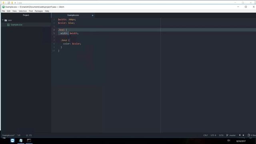Open the Selection menu
The width and height of the screenshot is (256, 144).
(x=23, y=11)
